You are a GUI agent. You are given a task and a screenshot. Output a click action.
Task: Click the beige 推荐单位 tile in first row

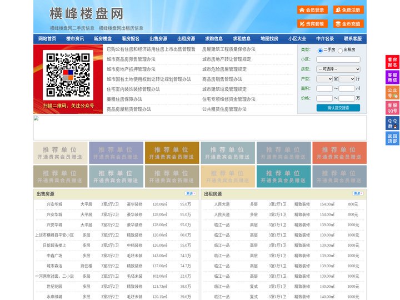(x=61, y=153)
